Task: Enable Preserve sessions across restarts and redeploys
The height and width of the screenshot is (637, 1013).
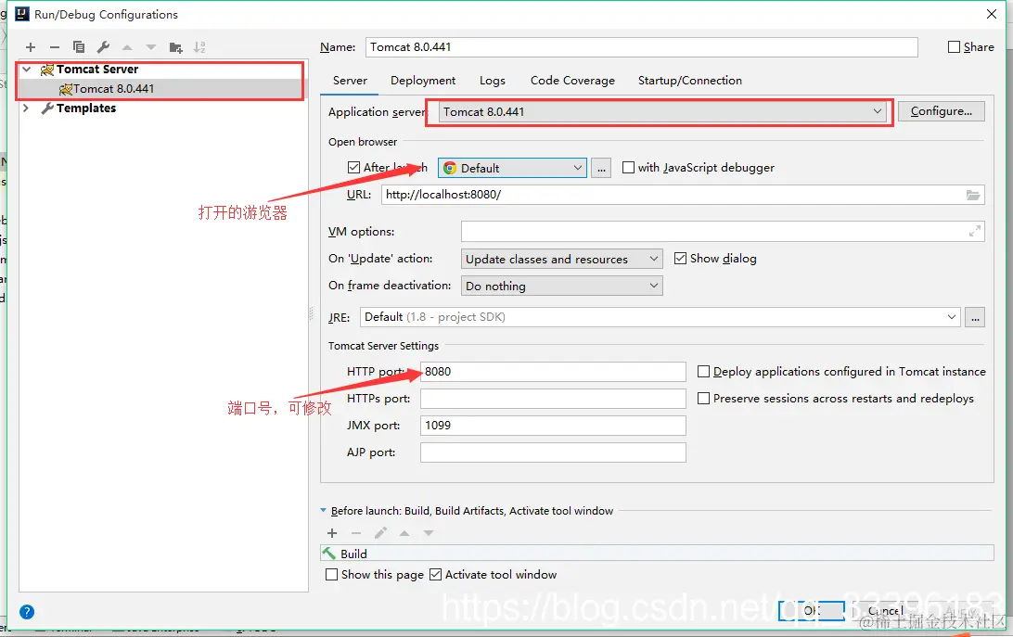Action: [703, 399]
